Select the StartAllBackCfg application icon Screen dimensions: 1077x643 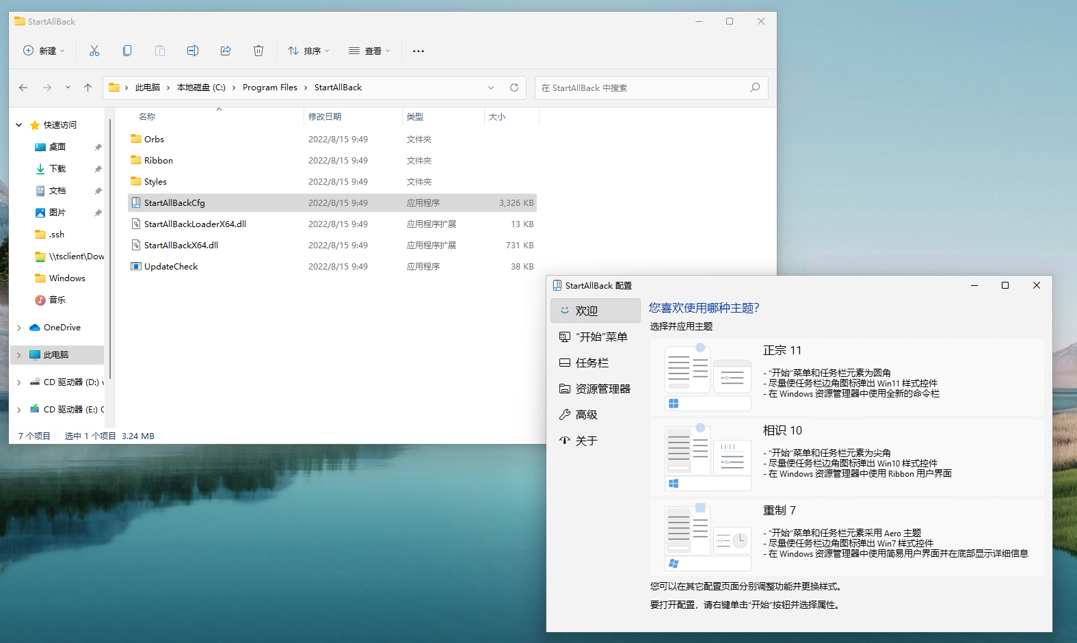tap(136, 202)
